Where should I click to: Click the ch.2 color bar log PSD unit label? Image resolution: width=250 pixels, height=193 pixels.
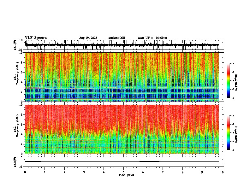(x=236, y=134)
